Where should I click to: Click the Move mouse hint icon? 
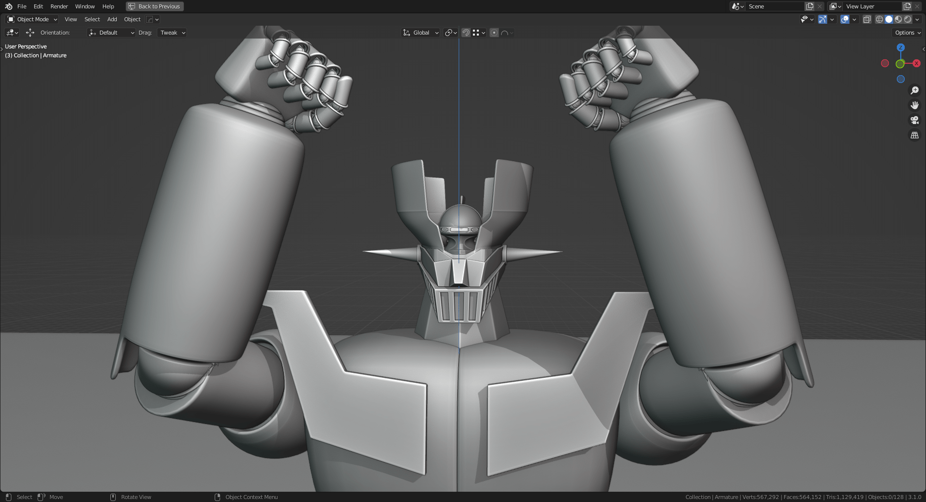pyautogui.click(x=42, y=497)
